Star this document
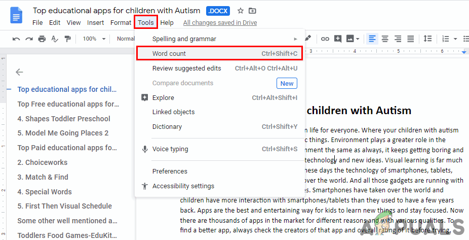Screen dimensions: 469x240 point(241,11)
